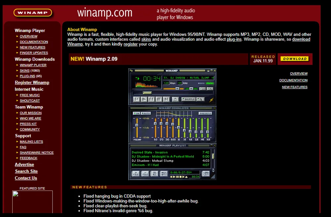This screenshot has height=217, width=331.
Task: Click the 1K equalizer band slider
Action: pos(179,128)
